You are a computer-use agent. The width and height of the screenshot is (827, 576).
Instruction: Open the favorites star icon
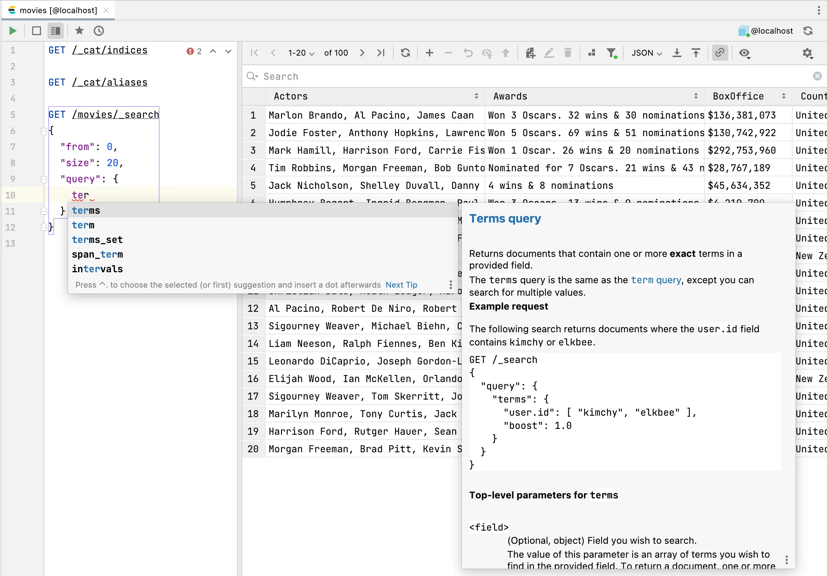tap(79, 31)
